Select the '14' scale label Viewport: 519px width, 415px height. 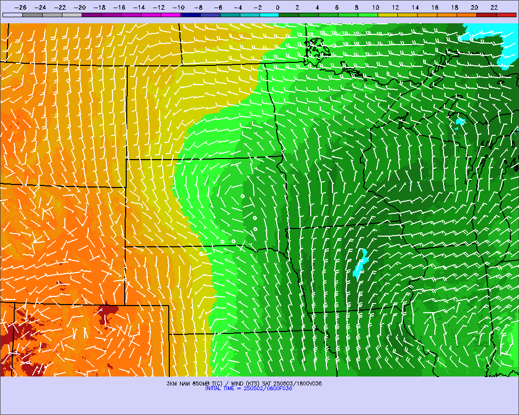tap(416, 7)
